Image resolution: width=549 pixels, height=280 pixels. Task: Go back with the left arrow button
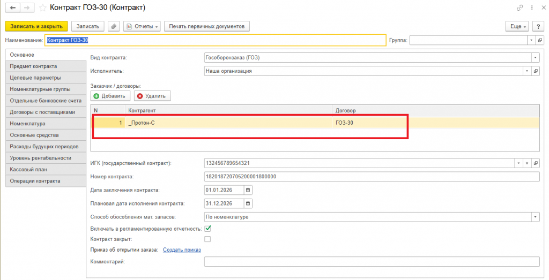click(13, 7)
